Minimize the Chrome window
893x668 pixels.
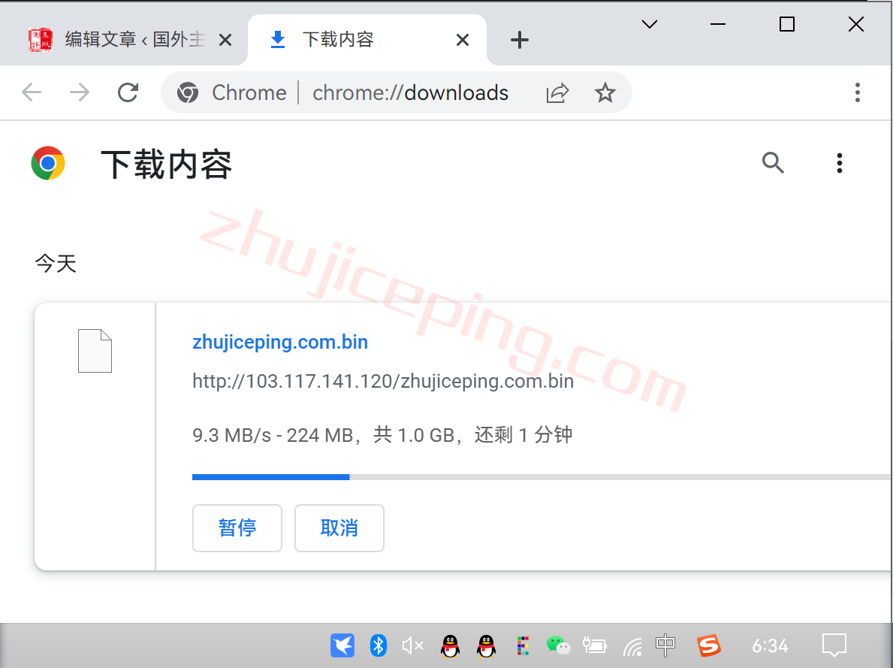717,24
